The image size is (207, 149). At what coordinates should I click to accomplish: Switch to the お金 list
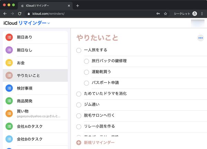click(35, 63)
